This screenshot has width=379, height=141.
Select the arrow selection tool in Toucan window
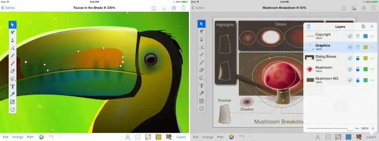pyautogui.click(x=13, y=25)
